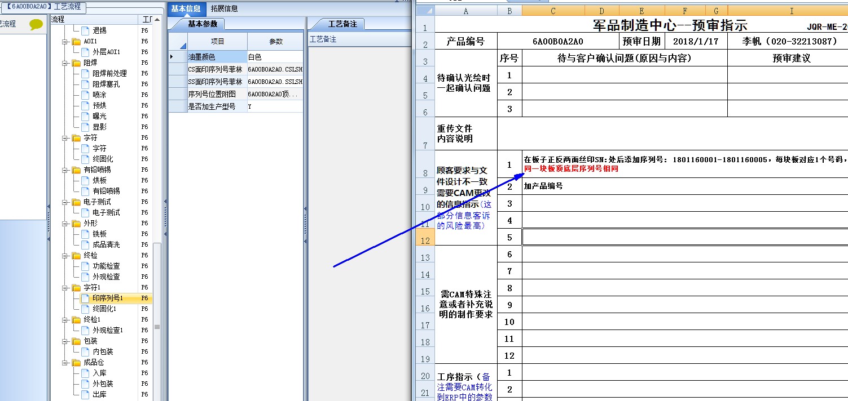Click the document icon beside 内包装
The height and width of the screenshot is (401, 848).
coord(85,351)
